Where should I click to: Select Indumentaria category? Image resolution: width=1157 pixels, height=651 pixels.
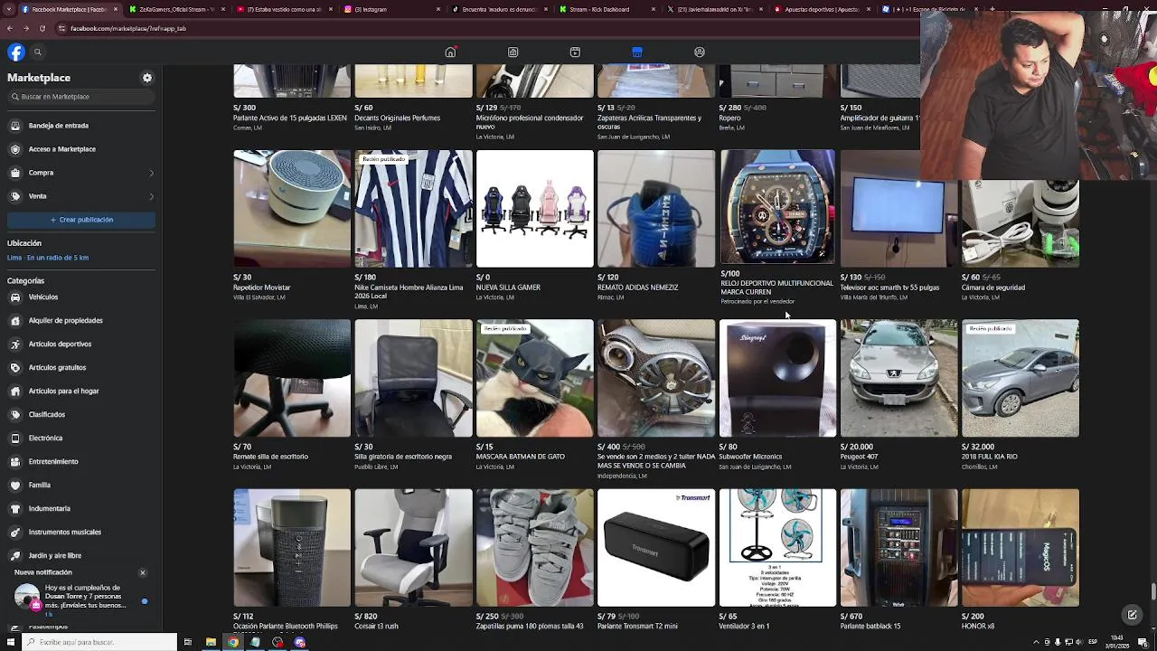[80, 509]
